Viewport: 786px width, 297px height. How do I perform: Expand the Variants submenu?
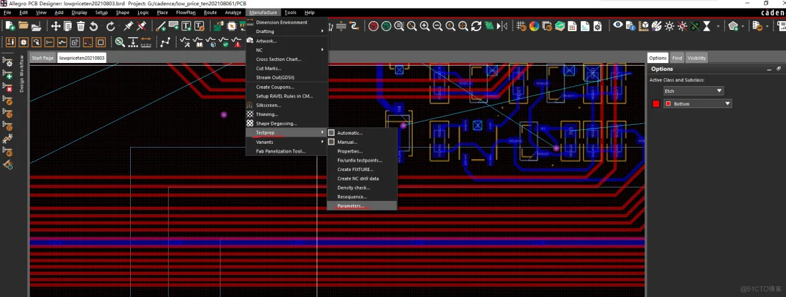(287, 142)
